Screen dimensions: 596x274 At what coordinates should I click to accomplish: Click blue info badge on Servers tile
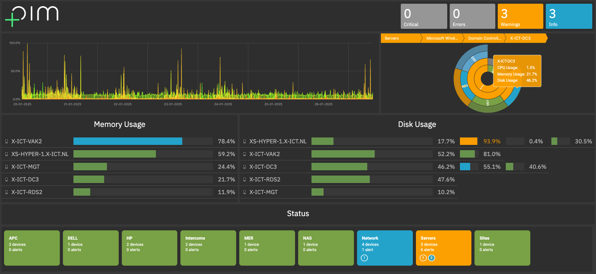[431, 258]
